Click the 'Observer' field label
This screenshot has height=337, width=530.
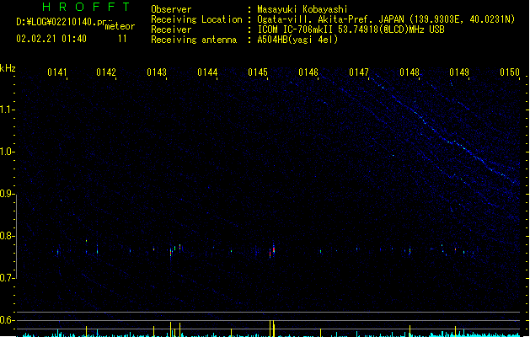171,9
